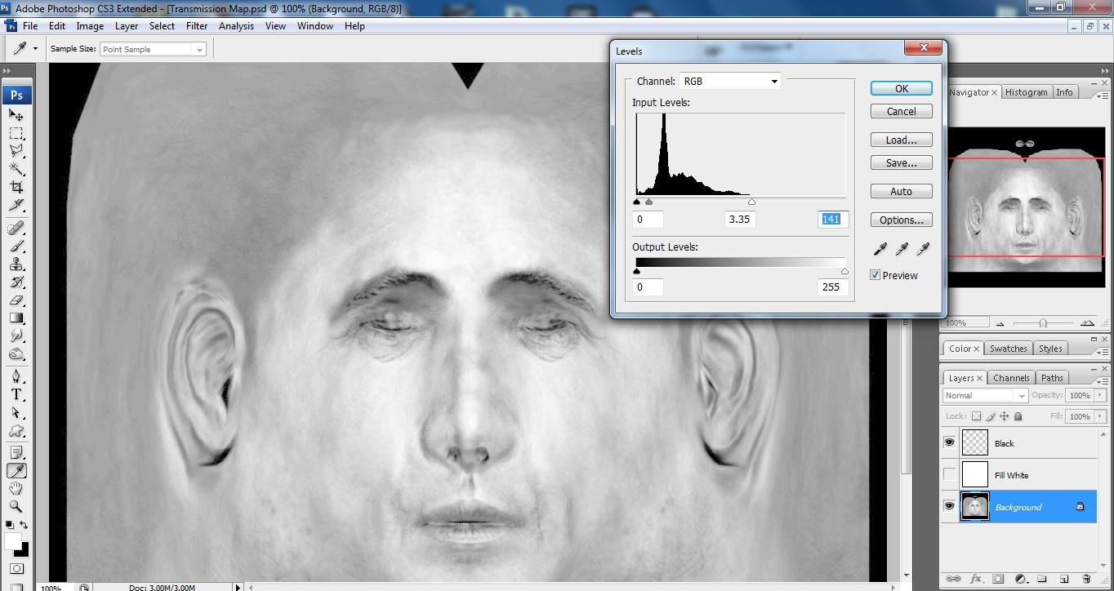Create a new layer from Layers panel

(1064, 579)
